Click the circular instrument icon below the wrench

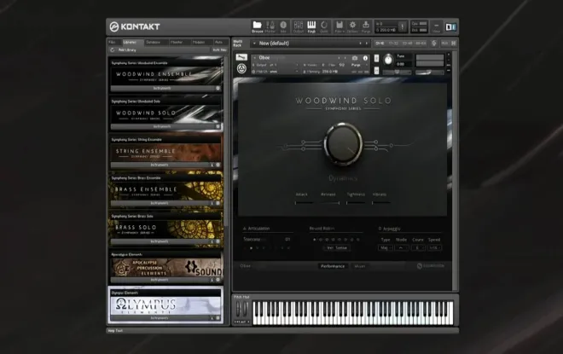(x=241, y=68)
